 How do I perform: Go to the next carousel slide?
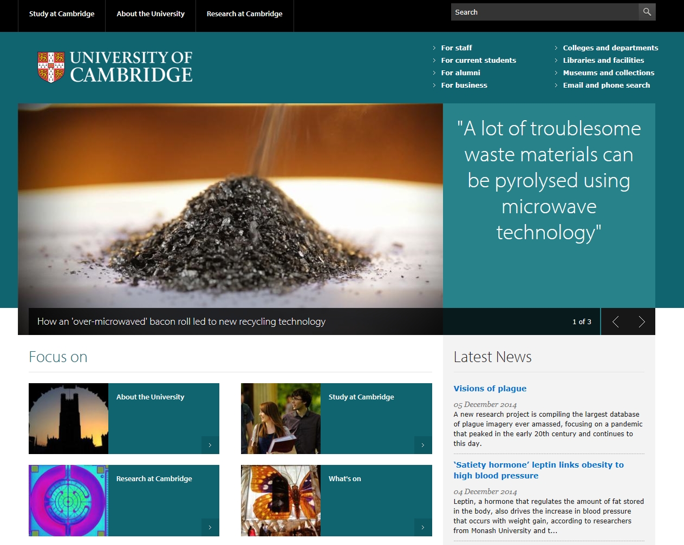coord(641,322)
